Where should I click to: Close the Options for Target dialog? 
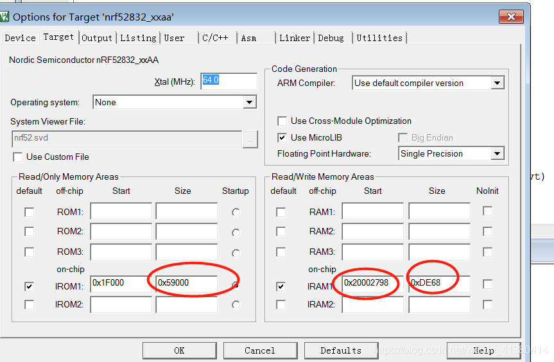click(x=511, y=17)
